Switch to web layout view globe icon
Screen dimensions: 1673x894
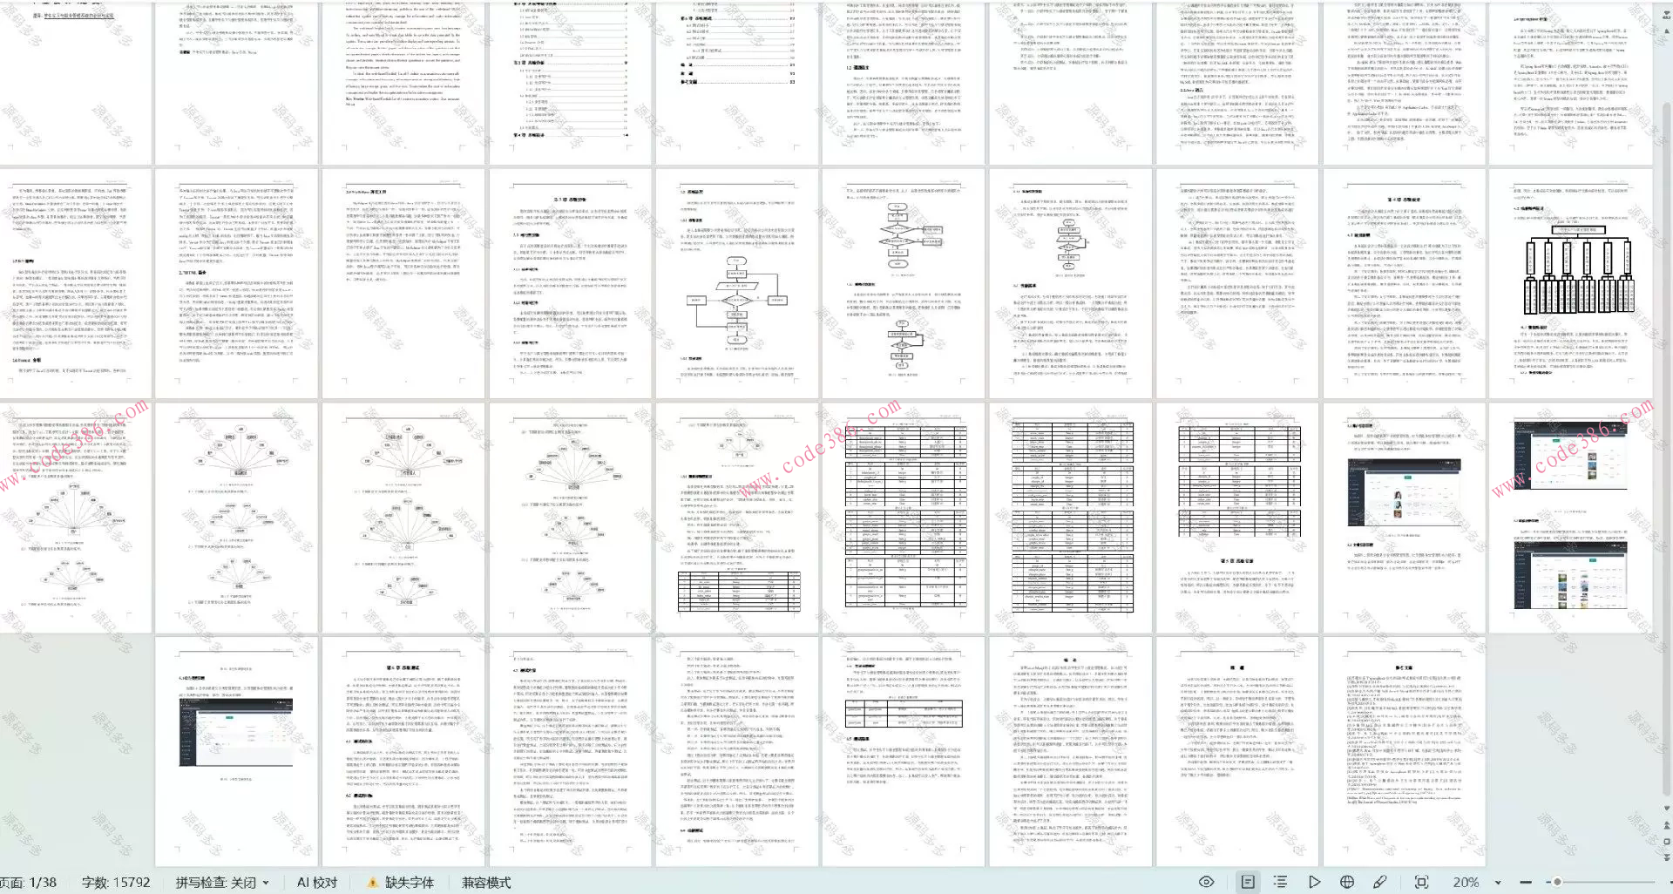1347,882
